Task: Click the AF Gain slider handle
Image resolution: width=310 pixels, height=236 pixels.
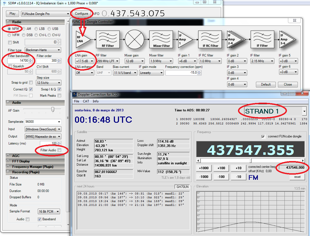Action: [53, 109]
